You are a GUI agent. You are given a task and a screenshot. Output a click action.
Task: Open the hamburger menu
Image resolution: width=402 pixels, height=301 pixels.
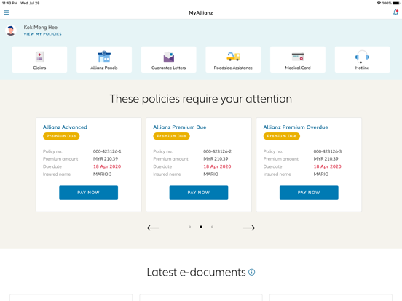[x=6, y=12]
